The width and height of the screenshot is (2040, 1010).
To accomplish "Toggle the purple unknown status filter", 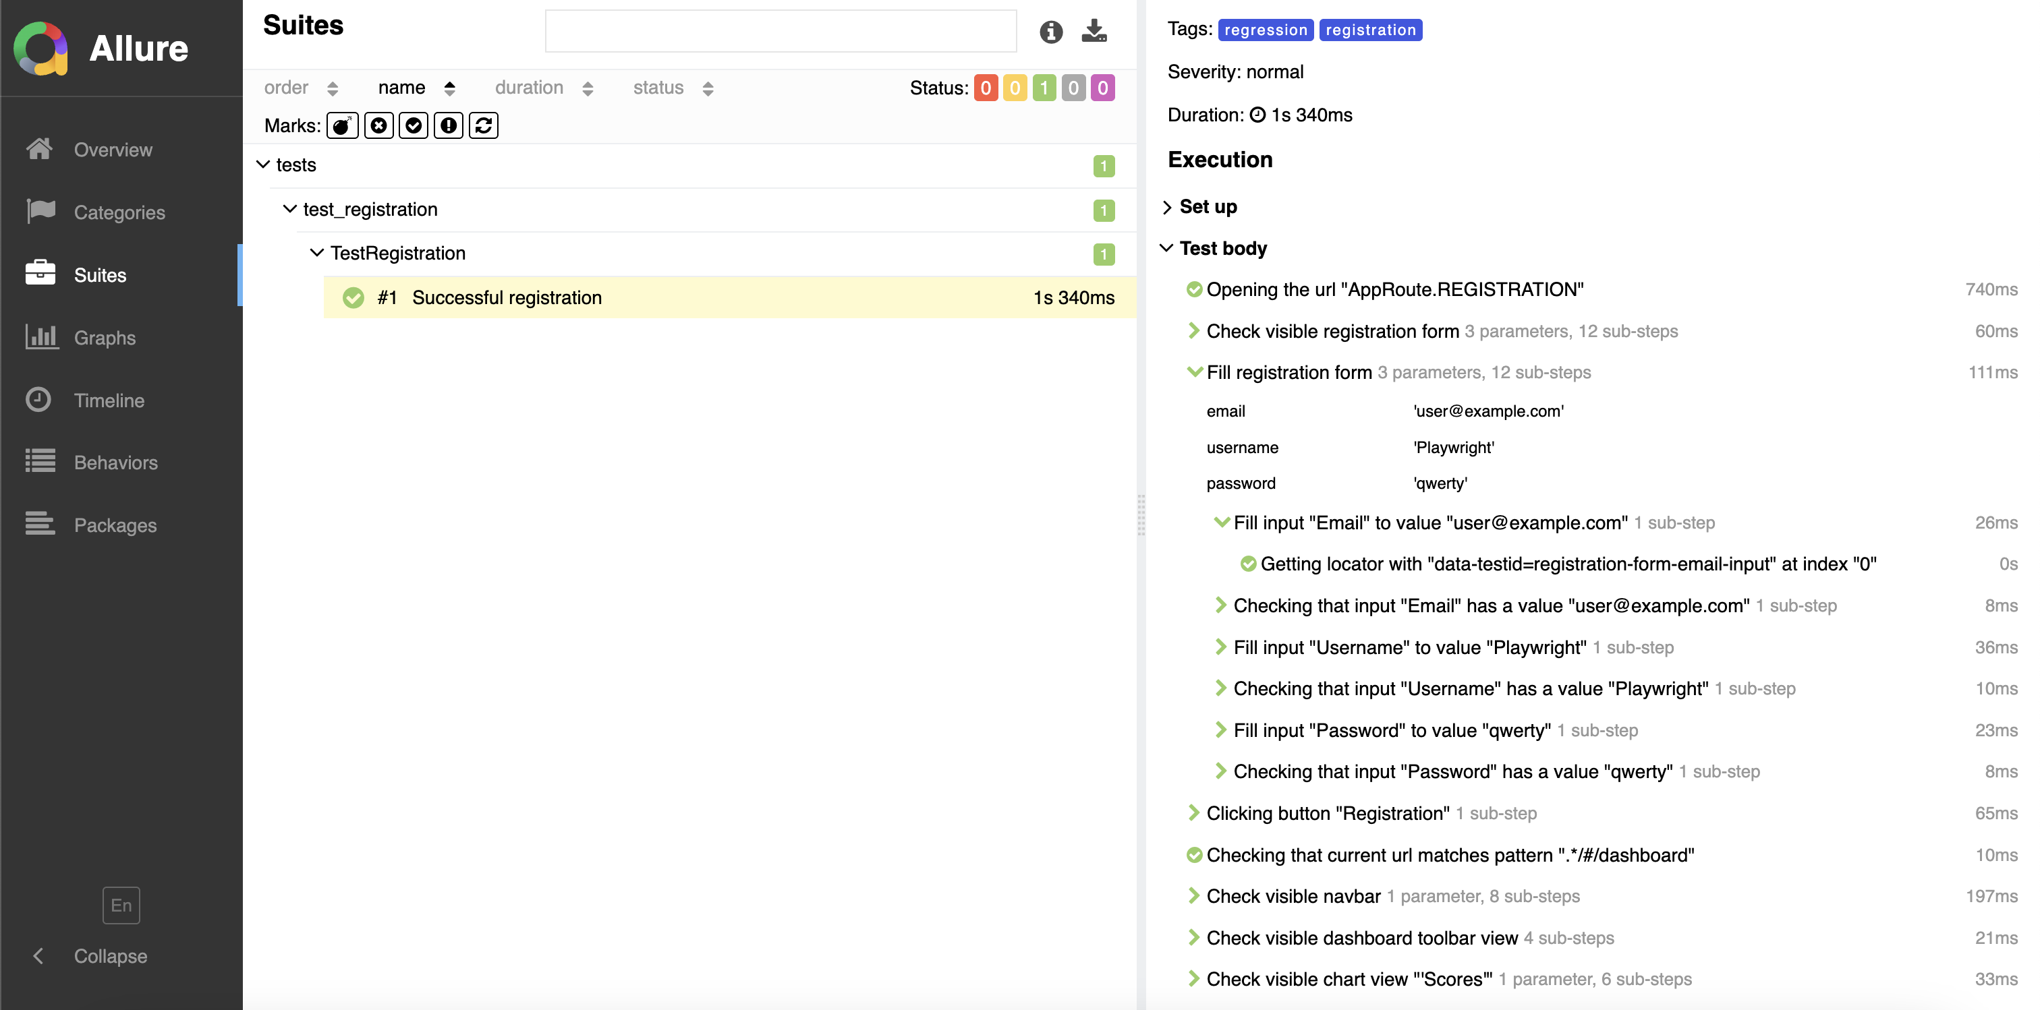I will [x=1103, y=88].
